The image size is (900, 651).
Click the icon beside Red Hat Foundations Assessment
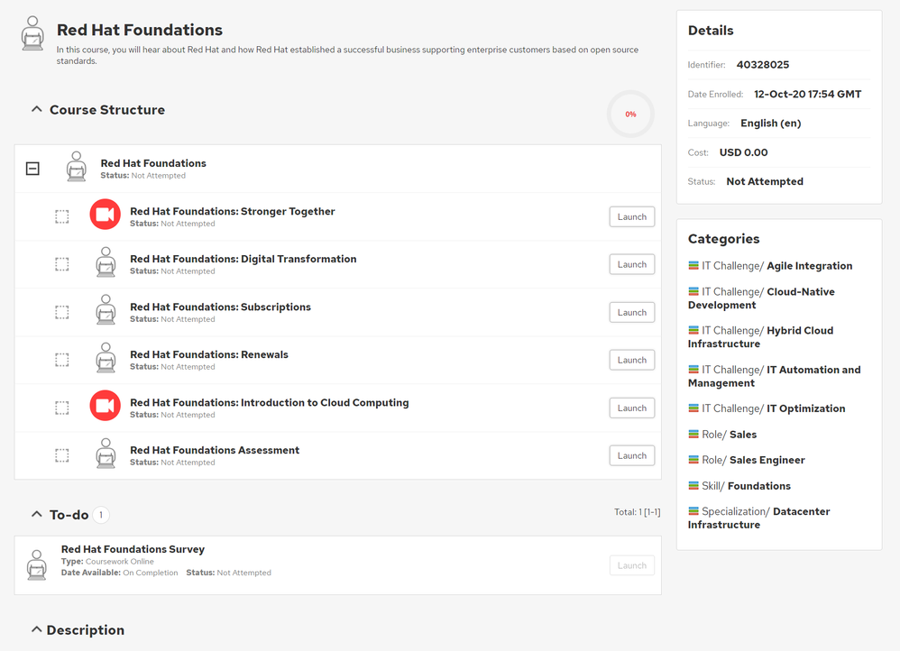[x=106, y=454]
